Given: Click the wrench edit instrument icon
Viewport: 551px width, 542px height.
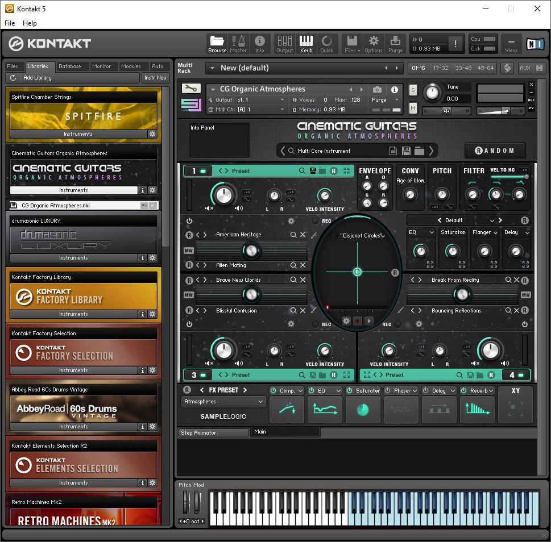Looking at the screenshot, I should (x=191, y=88).
